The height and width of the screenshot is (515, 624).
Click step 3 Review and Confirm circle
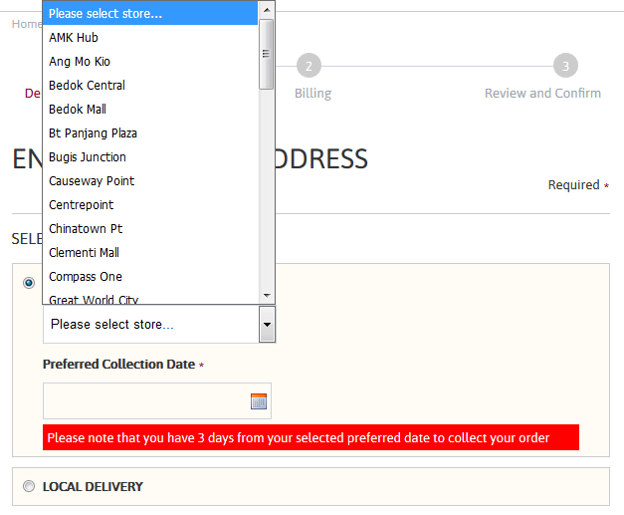(565, 66)
